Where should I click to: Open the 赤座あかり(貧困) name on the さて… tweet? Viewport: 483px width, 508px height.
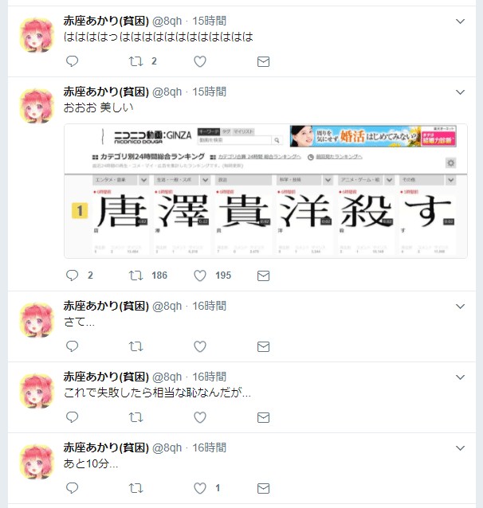(x=106, y=306)
